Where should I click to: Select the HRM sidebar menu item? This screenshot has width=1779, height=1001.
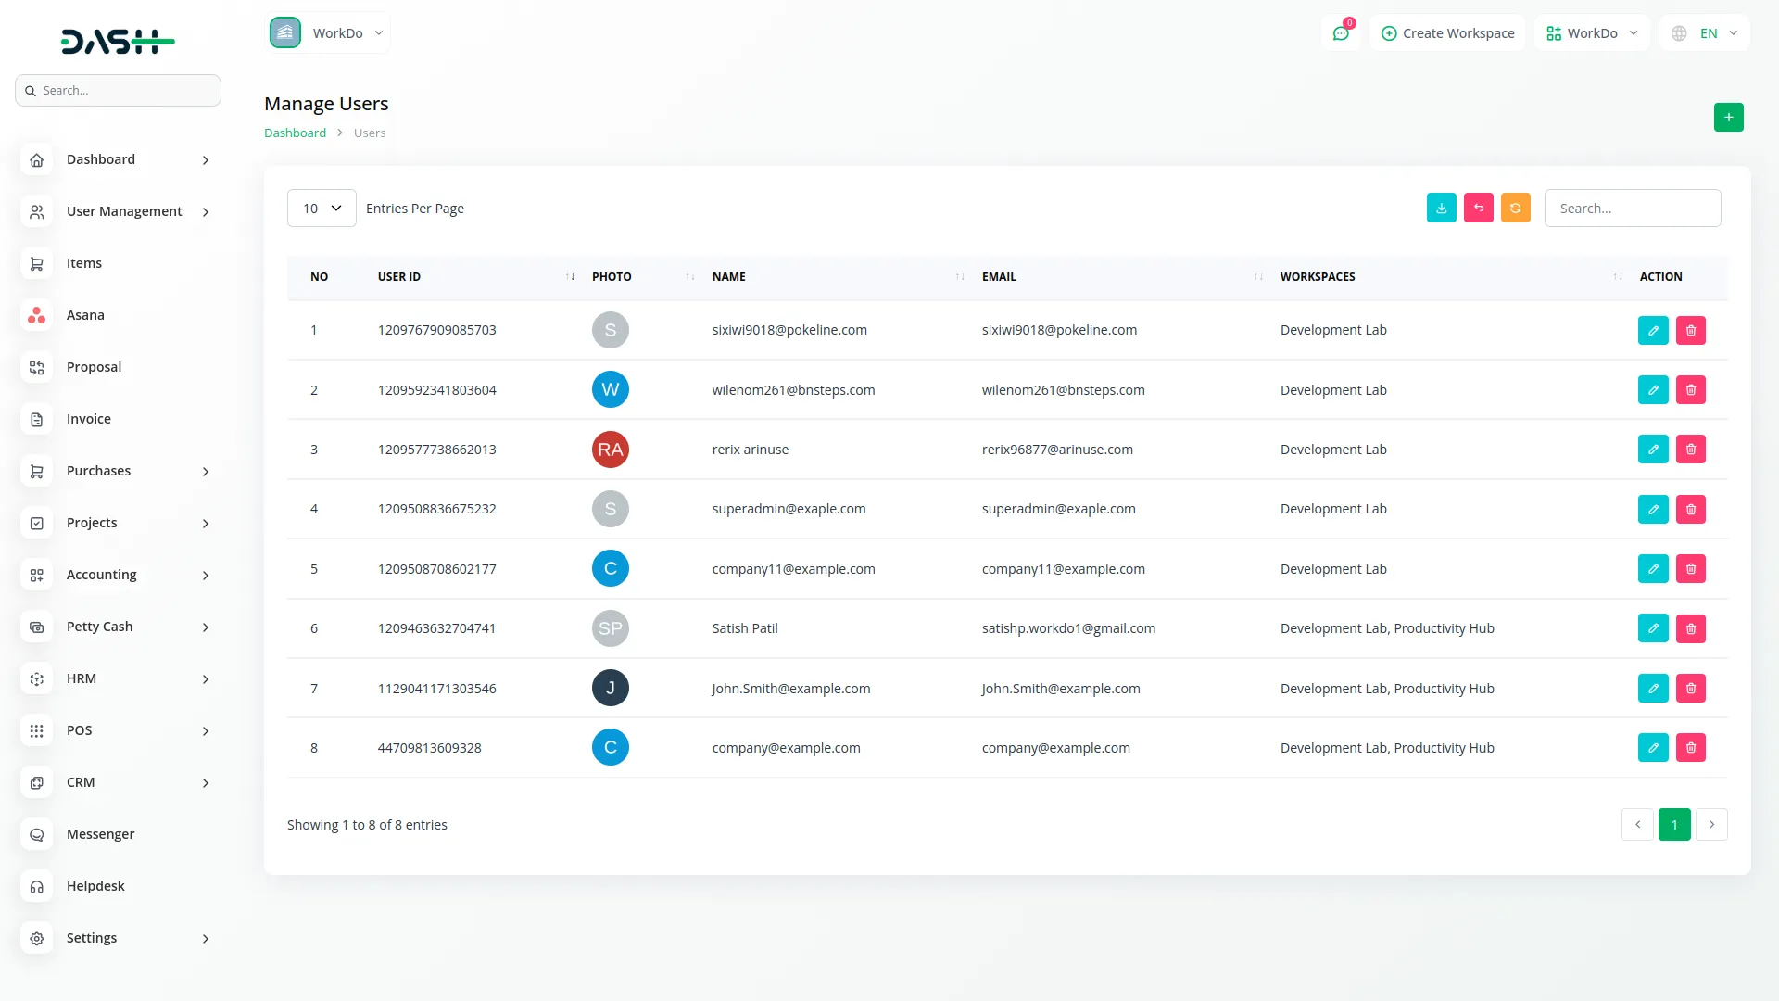82,678
